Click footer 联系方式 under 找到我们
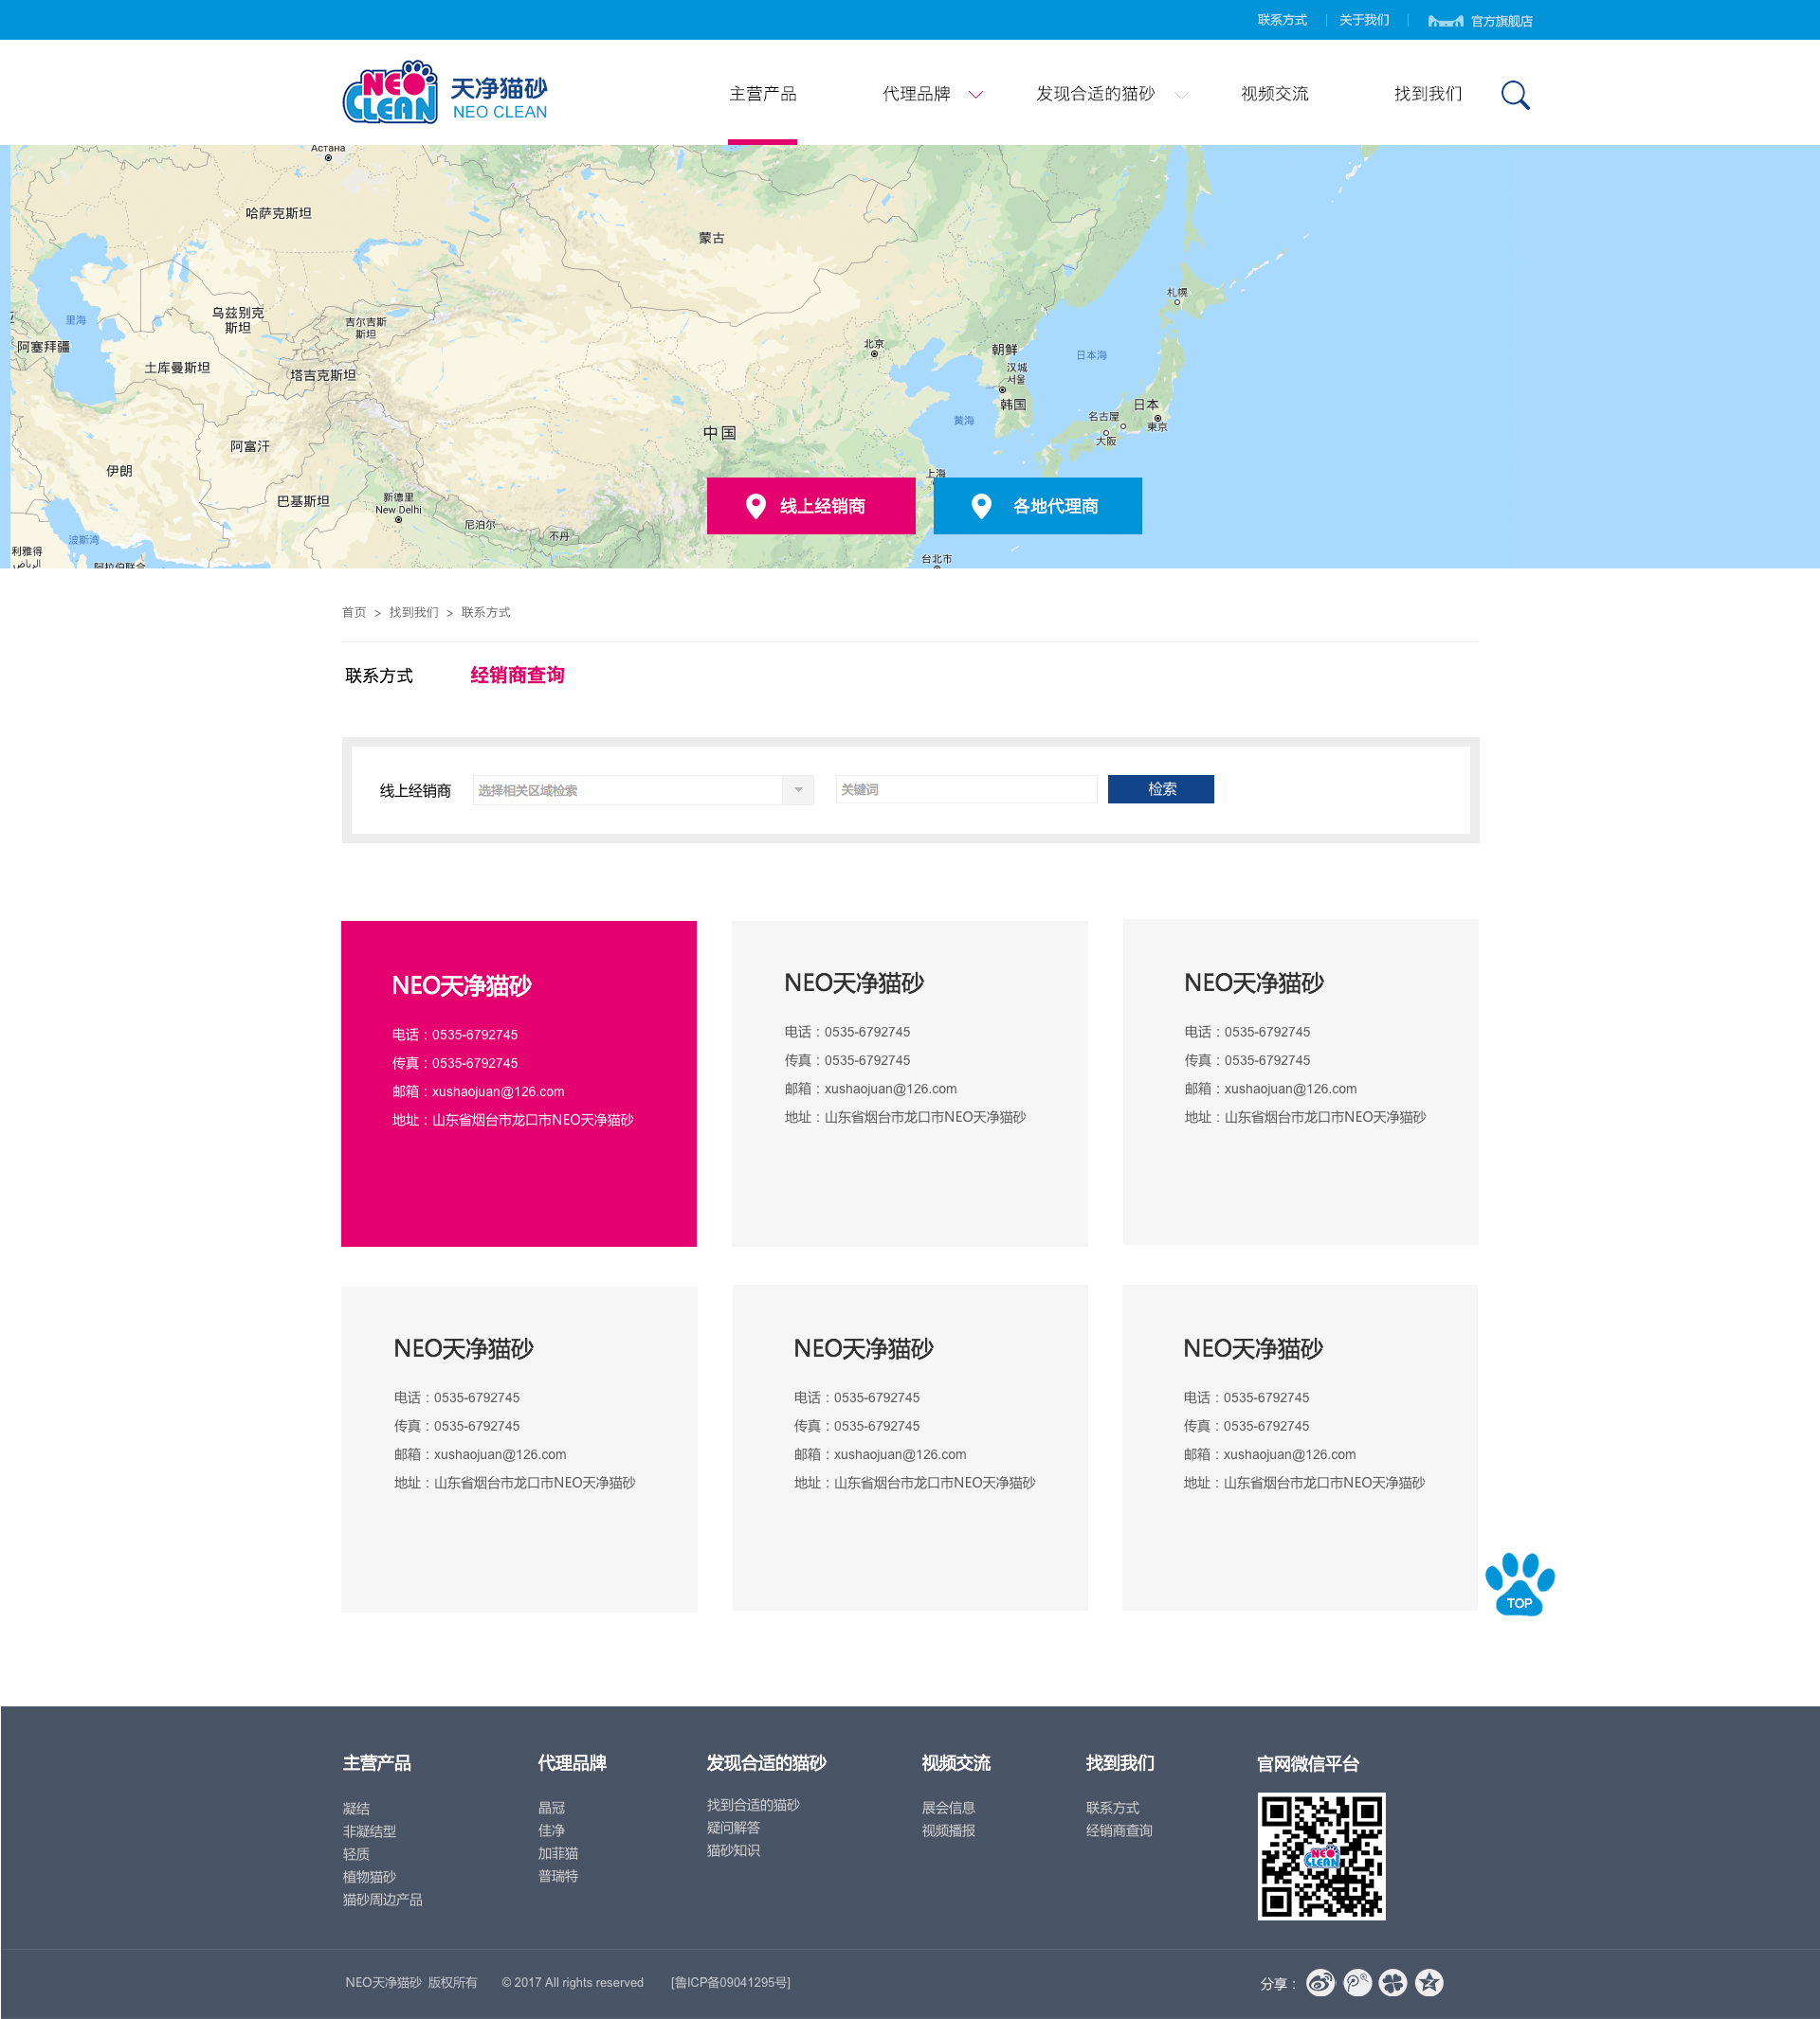 tap(1112, 1808)
